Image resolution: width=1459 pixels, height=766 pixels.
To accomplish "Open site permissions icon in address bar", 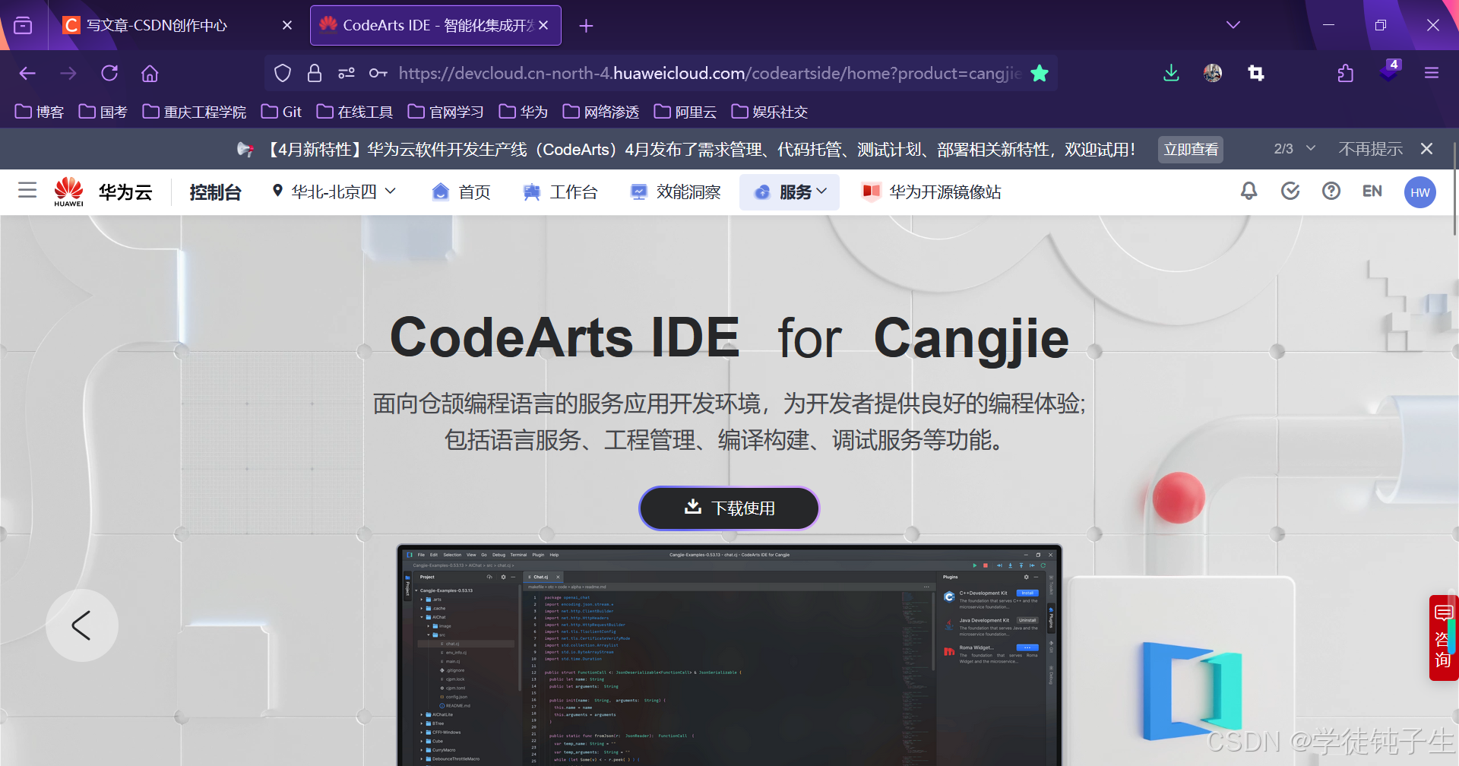I will [x=347, y=73].
